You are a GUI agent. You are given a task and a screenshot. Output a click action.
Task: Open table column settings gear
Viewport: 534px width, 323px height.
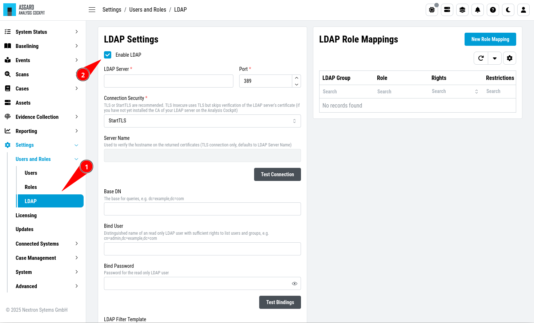pyautogui.click(x=510, y=58)
